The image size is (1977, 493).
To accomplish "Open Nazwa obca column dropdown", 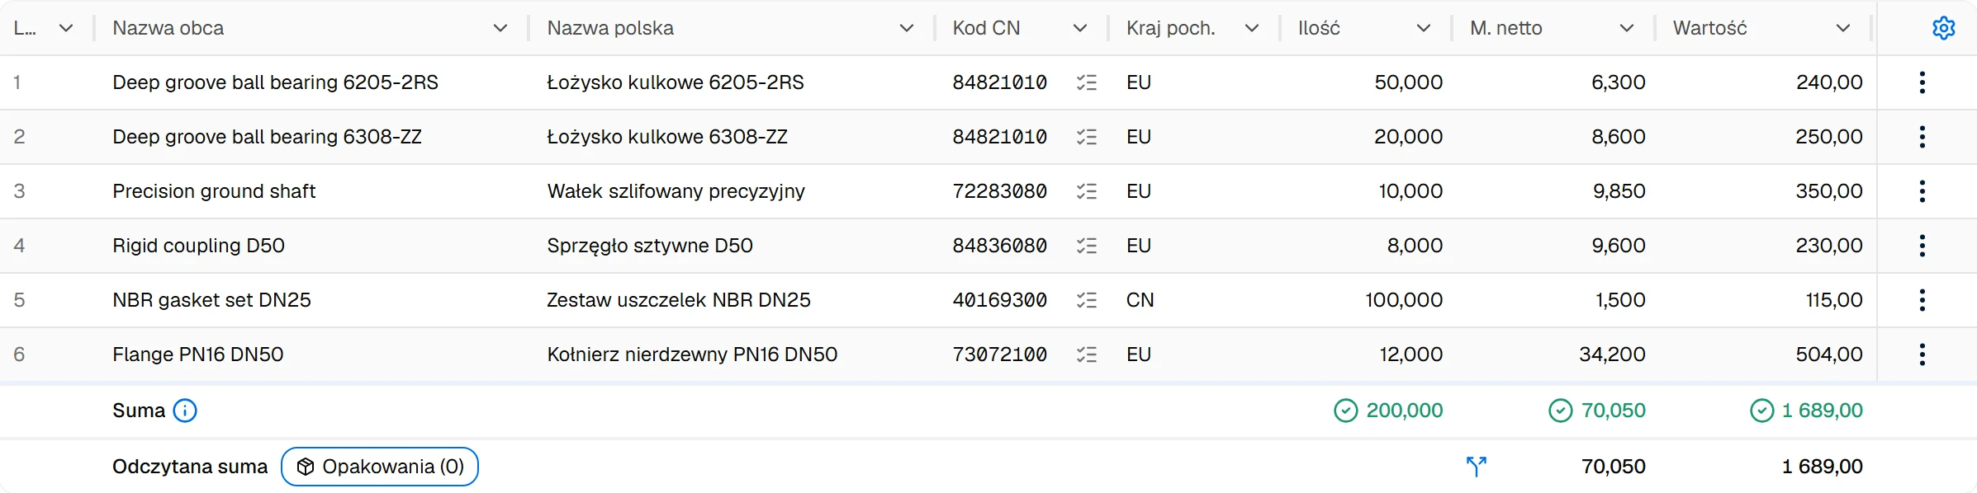I will [500, 28].
